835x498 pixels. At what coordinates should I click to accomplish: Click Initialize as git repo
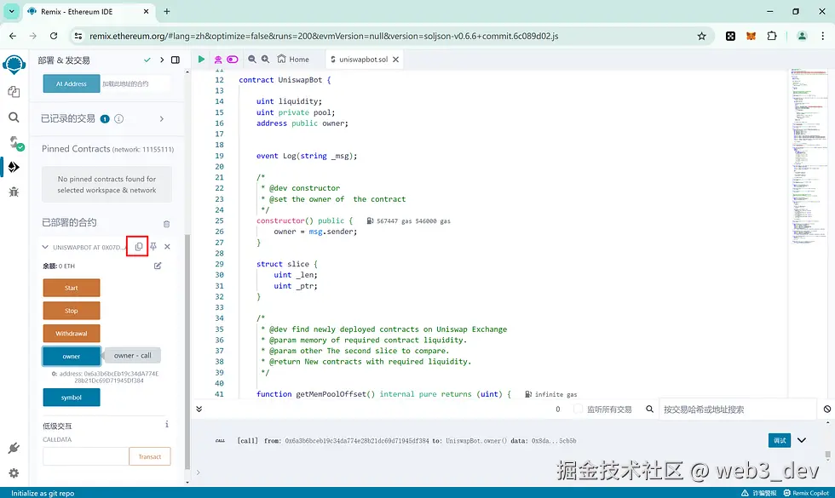[43, 493]
